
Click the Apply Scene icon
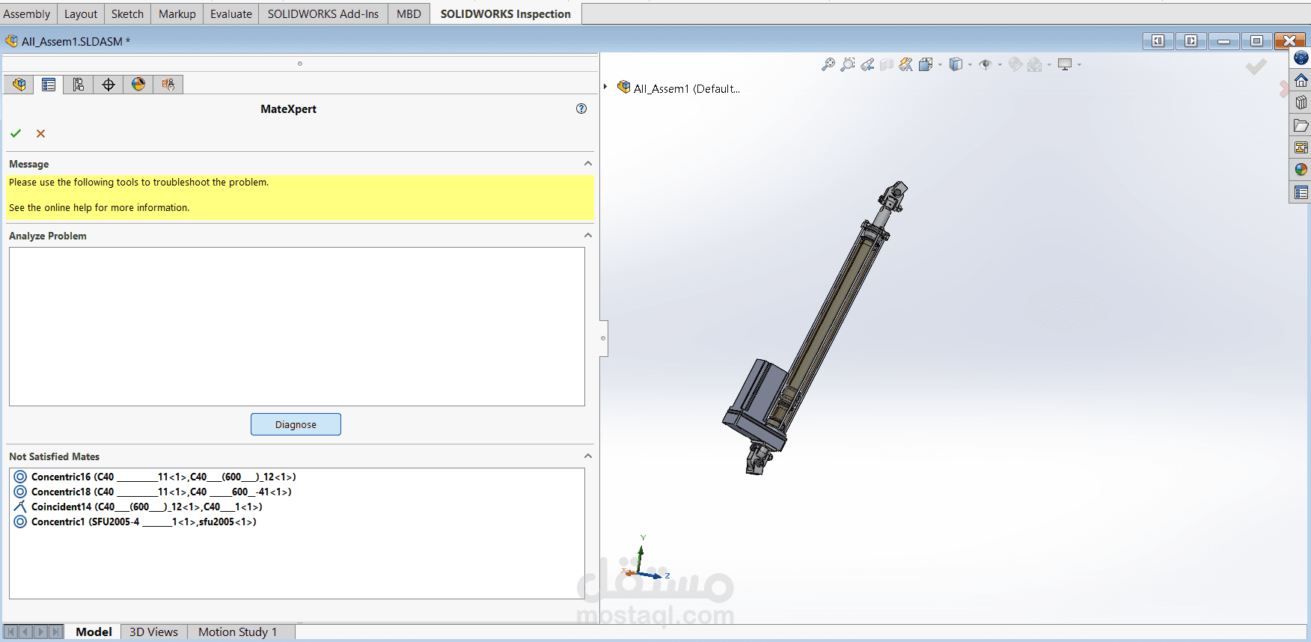coord(1035,64)
